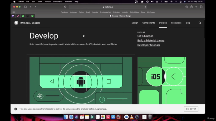Go back with the back arrow

coord(31,7)
